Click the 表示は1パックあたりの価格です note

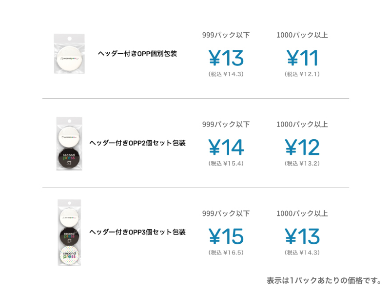coord(324,280)
